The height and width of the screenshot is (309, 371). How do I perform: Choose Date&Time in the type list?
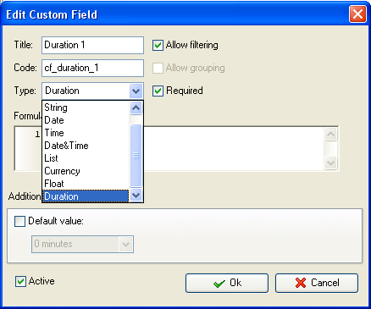86,146
